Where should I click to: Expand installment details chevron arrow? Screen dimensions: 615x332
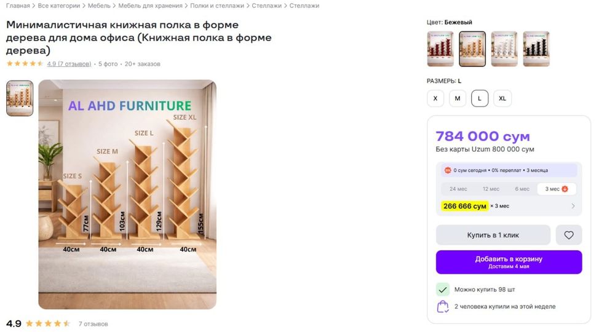click(x=573, y=206)
